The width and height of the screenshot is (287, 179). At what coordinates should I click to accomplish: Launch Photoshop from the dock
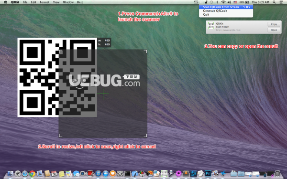pos(208,174)
